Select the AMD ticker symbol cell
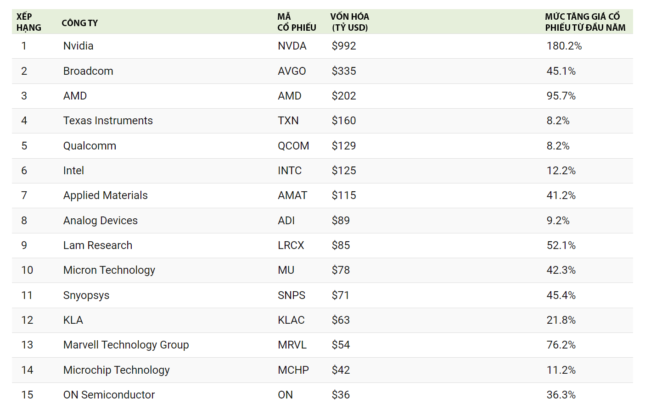645x415 pixels. click(x=289, y=96)
